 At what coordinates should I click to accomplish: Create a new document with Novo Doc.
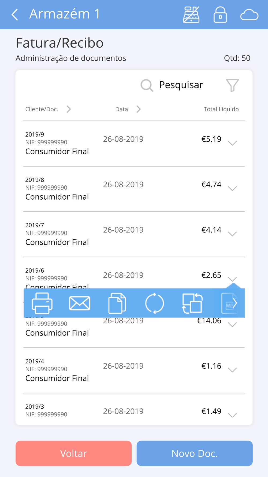[195, 453]
